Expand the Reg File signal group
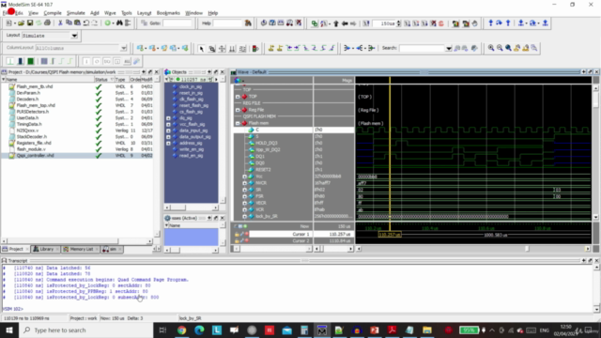This screenshot has width=601, height=338. click(x=238, y=110)
